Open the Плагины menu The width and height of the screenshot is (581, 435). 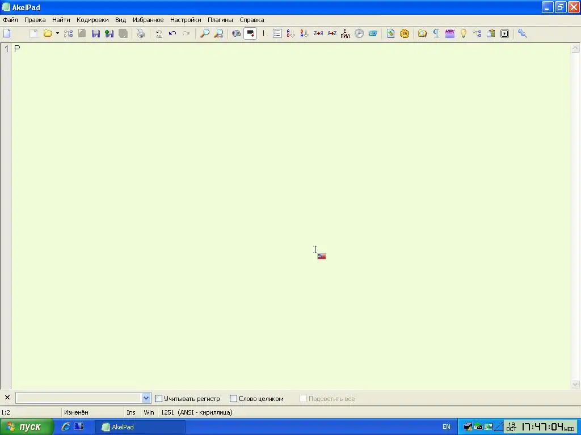[x=220, y=20]
